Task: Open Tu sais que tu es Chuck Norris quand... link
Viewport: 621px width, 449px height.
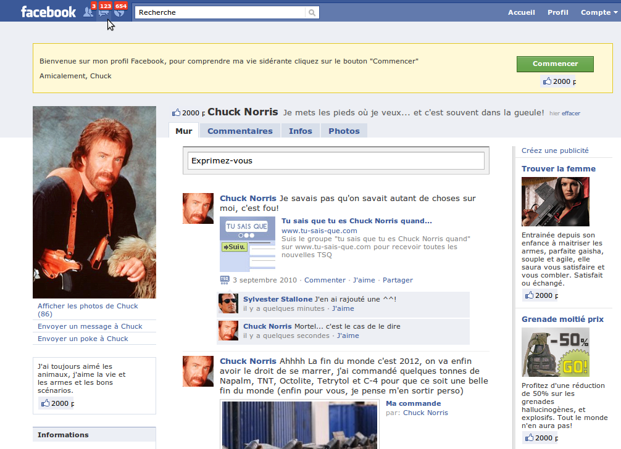Action: [356, 221]
